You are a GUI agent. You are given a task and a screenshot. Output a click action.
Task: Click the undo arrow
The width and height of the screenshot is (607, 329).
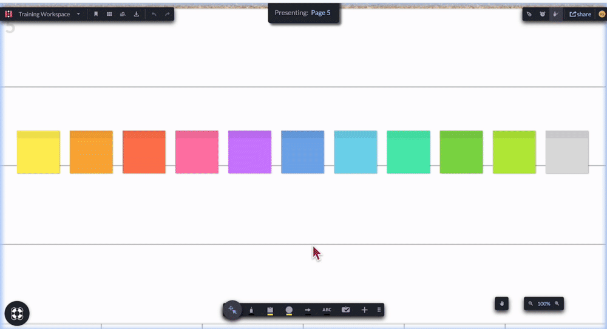coord(154,15)
